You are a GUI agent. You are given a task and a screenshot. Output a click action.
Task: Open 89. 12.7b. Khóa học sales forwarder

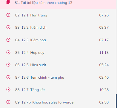tap(45, 102)
